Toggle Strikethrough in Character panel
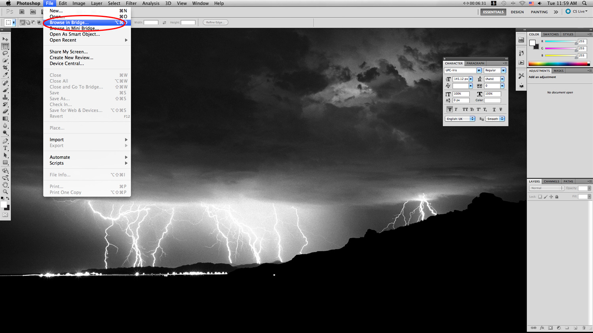The image size is (593, 333). [x=500, y=109]
